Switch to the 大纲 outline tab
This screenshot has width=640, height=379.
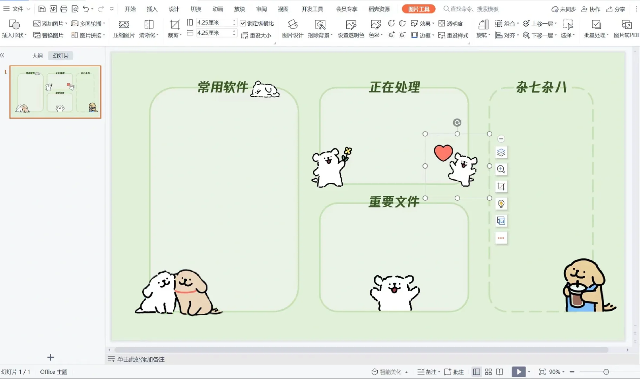pos(37,55)
